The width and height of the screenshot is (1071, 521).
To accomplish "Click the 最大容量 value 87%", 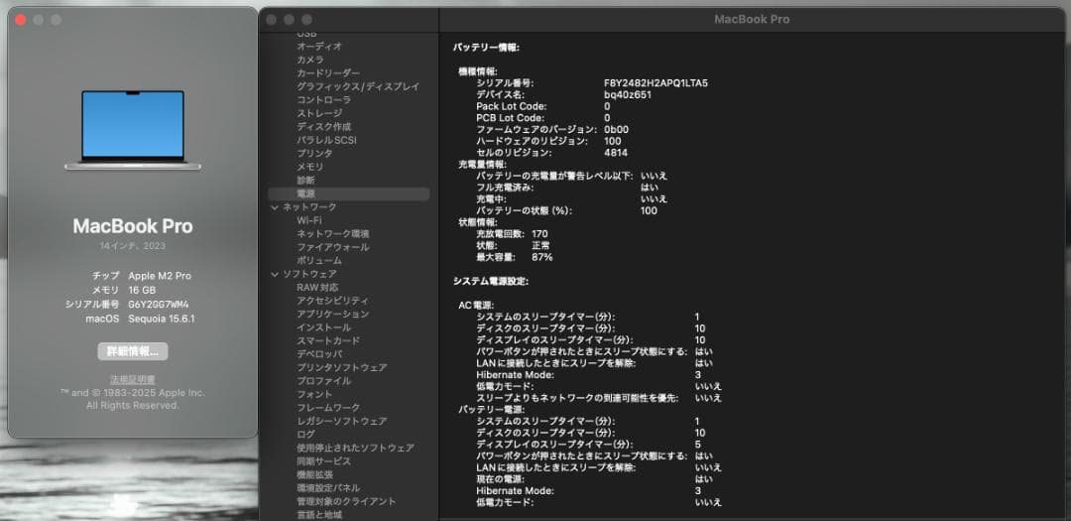I will point(542,257).
